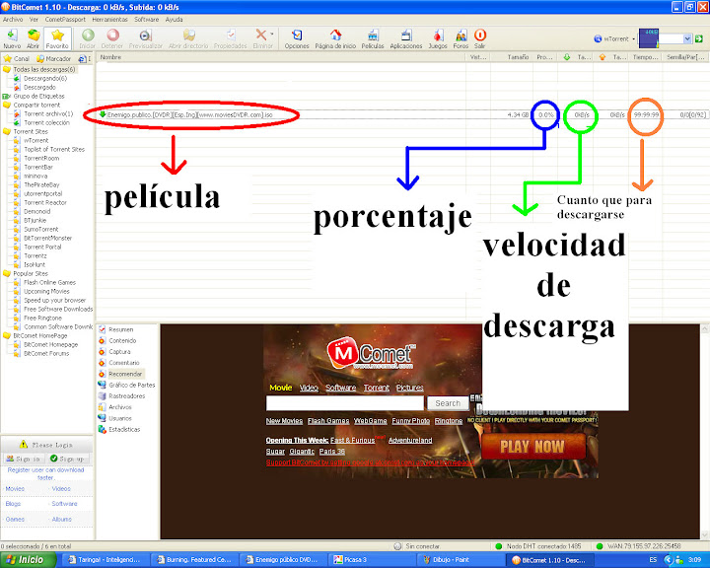The width and height of the screenshot is (710, 568).
Task: Open the Archivo menu
Action: click(x=13, y=20)
